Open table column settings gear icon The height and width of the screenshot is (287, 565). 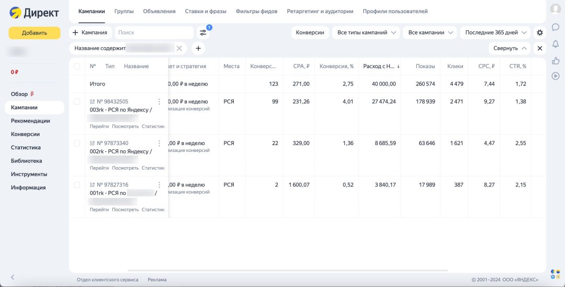(x=540, y=32)
